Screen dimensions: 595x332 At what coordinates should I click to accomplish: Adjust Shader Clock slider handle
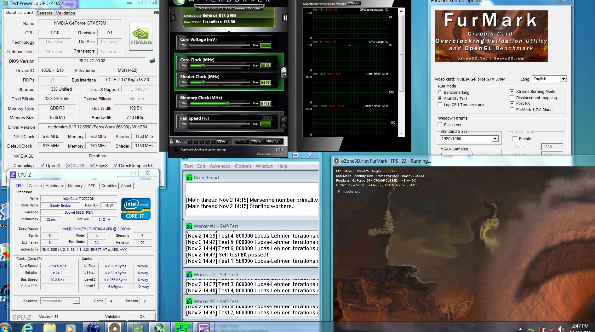[x=203, y=82]
